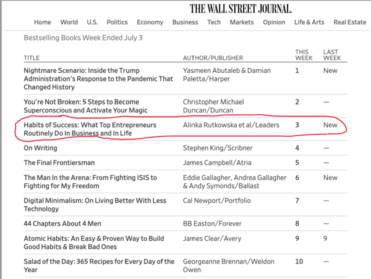Open the Politics section
Viewport: 371px width, 279px height.
pos(117,22)
